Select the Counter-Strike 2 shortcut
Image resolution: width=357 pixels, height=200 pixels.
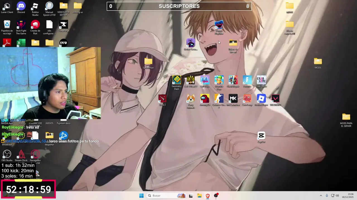click(x=219, y=101)
